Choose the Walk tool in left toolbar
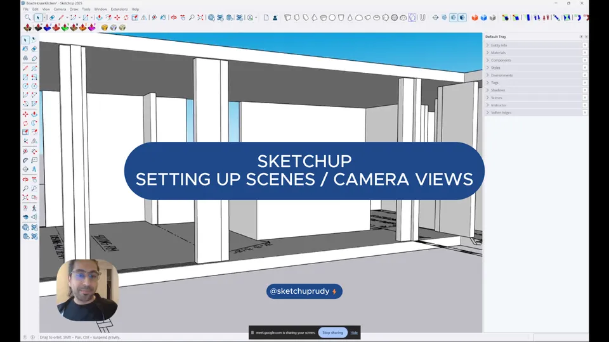Image resolution: width=609 pixels, height=342 pixels. [34, 208]
